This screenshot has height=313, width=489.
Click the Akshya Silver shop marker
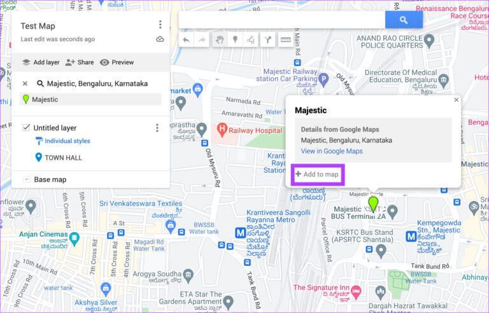coord(106,289)
